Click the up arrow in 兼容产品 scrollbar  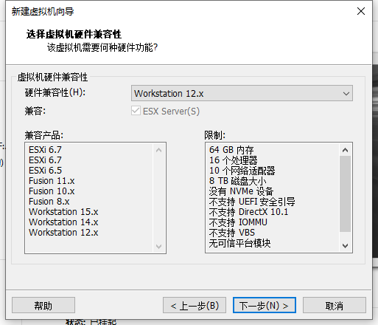(x=159, y=150)
